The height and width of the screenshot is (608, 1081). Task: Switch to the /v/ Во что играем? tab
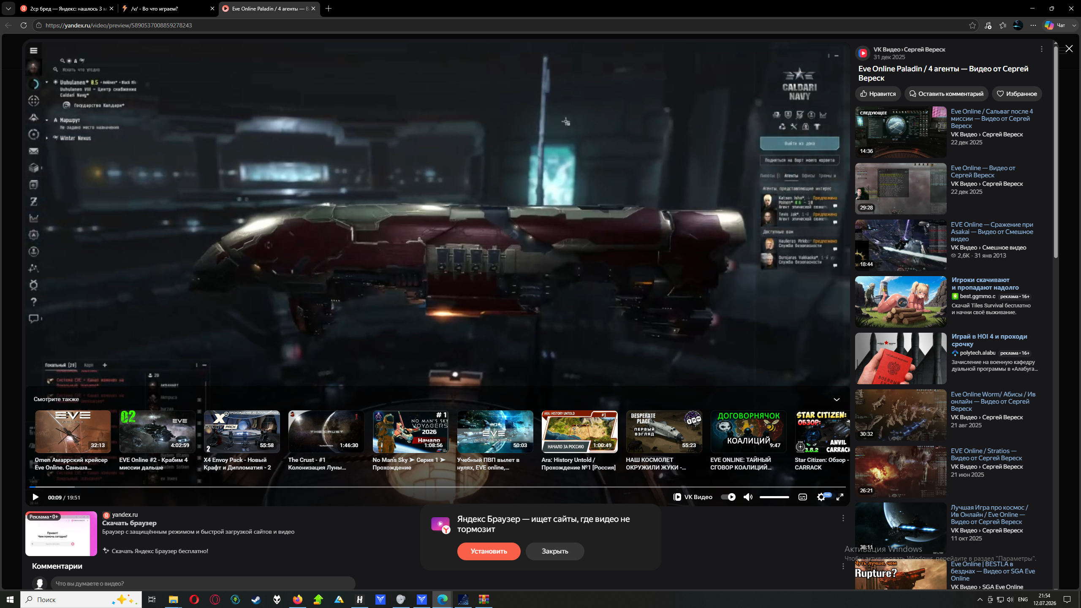click(x=167, y=8)
